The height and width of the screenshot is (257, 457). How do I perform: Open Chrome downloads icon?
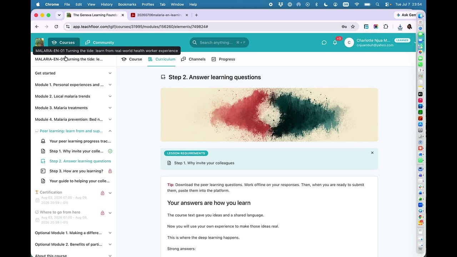pyautogui.click(x=400, y=26)
